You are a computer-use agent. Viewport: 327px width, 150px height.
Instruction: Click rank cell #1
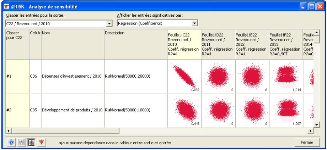17,76
